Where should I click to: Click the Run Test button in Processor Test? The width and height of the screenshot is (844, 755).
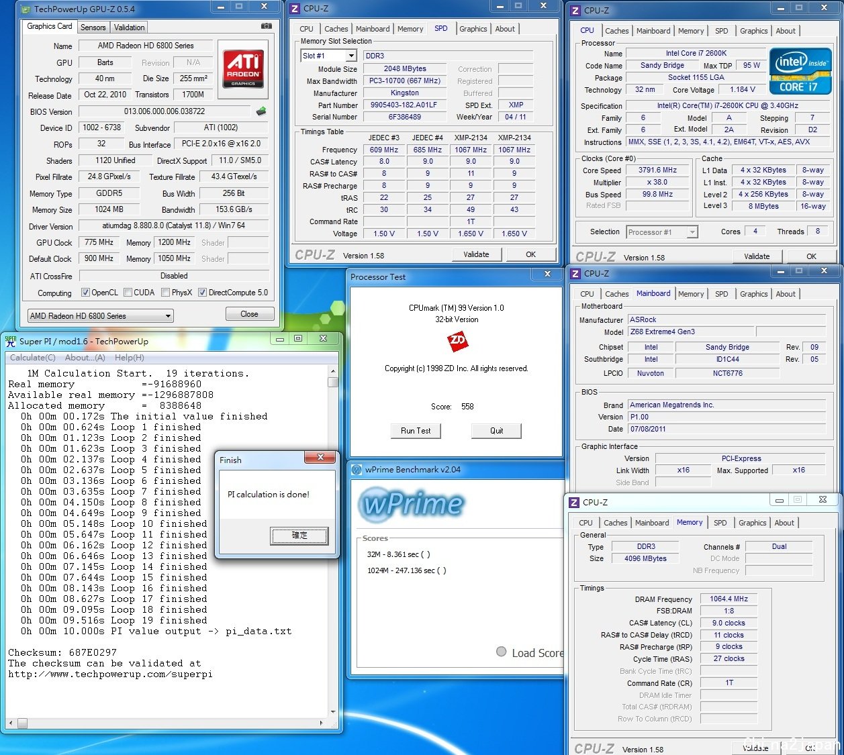pyautogui.click(x=416, y=431)
